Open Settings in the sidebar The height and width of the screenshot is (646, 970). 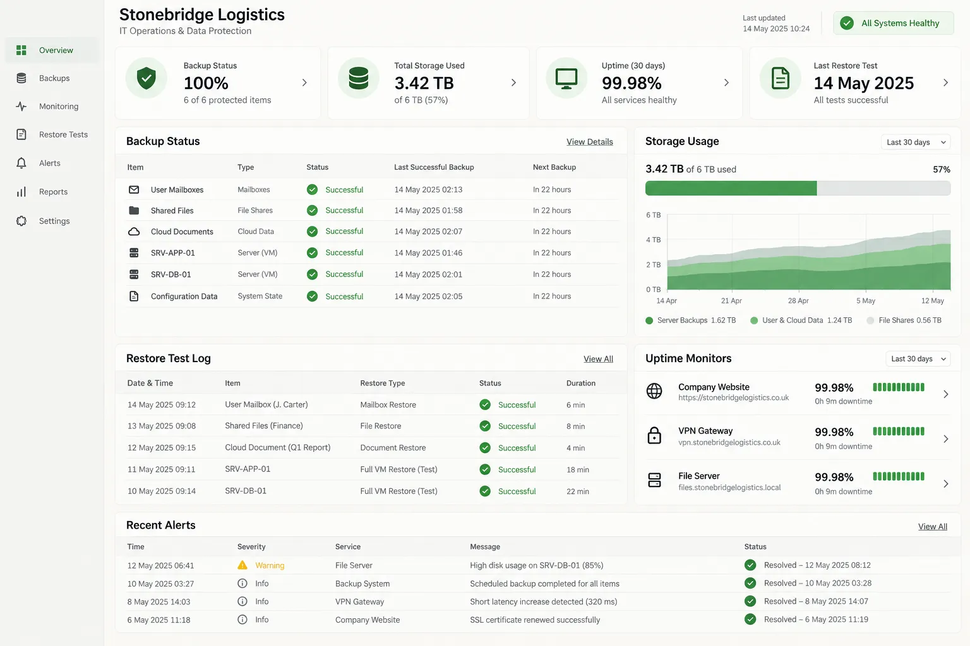click(52, 221)
